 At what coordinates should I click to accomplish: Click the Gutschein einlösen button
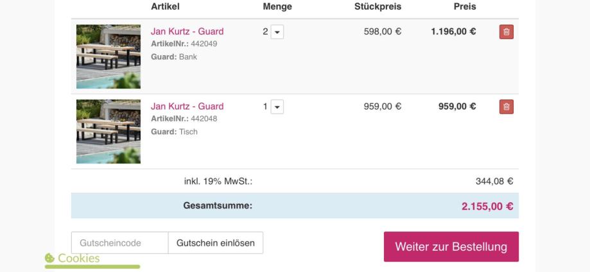[216, 242]
